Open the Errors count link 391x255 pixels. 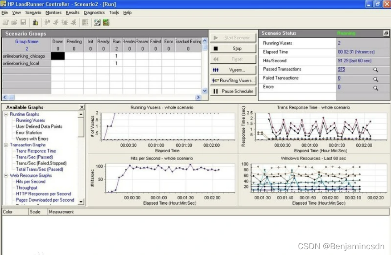tap(339, 87)
